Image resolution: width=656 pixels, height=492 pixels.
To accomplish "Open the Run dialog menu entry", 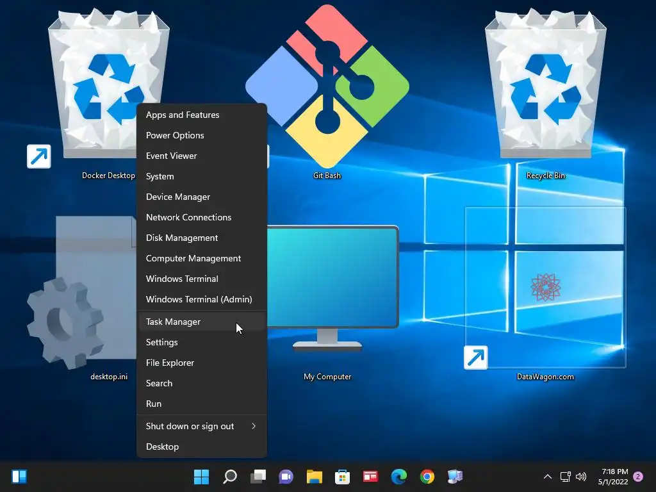I will [x=202, y=404].
